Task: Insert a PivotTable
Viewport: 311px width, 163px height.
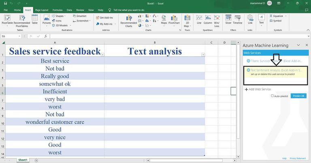Action: coord(7,20)
